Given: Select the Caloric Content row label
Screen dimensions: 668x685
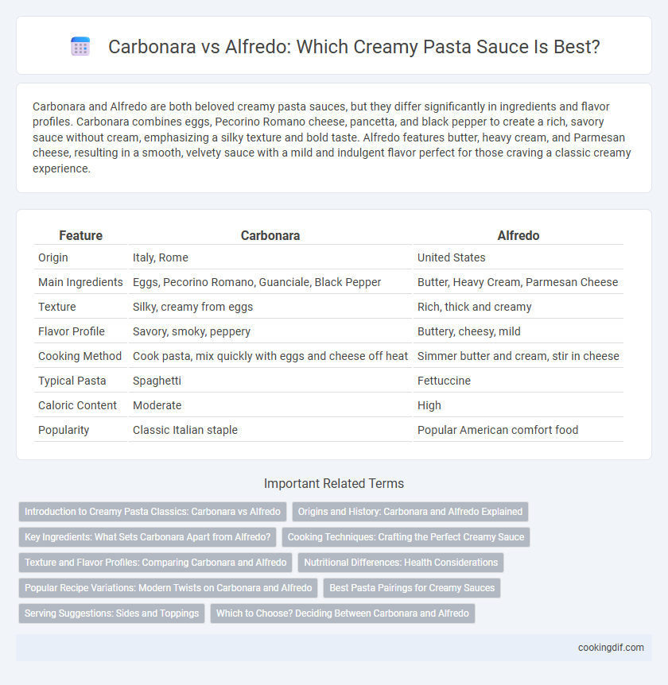Looking at the screenshot, I should tap(77, 405).
